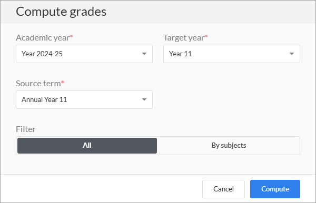Viewport: 316px width, 203px height.
Task: Cancel the Compute grades dialog
Action: [x=223, y=189]
